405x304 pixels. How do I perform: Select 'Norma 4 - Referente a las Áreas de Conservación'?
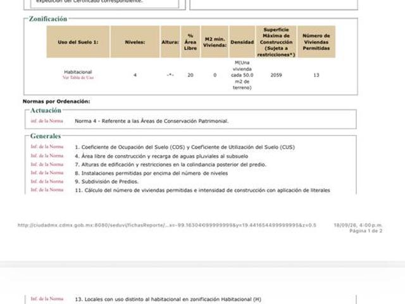pos(152,121)
